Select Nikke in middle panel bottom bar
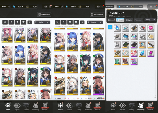 coord(60,107)
